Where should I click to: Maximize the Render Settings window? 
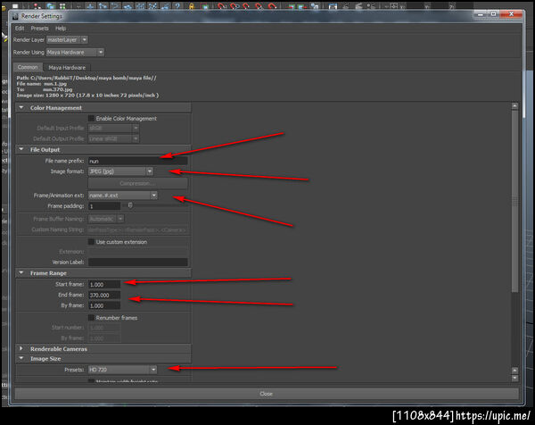(493, 14)
